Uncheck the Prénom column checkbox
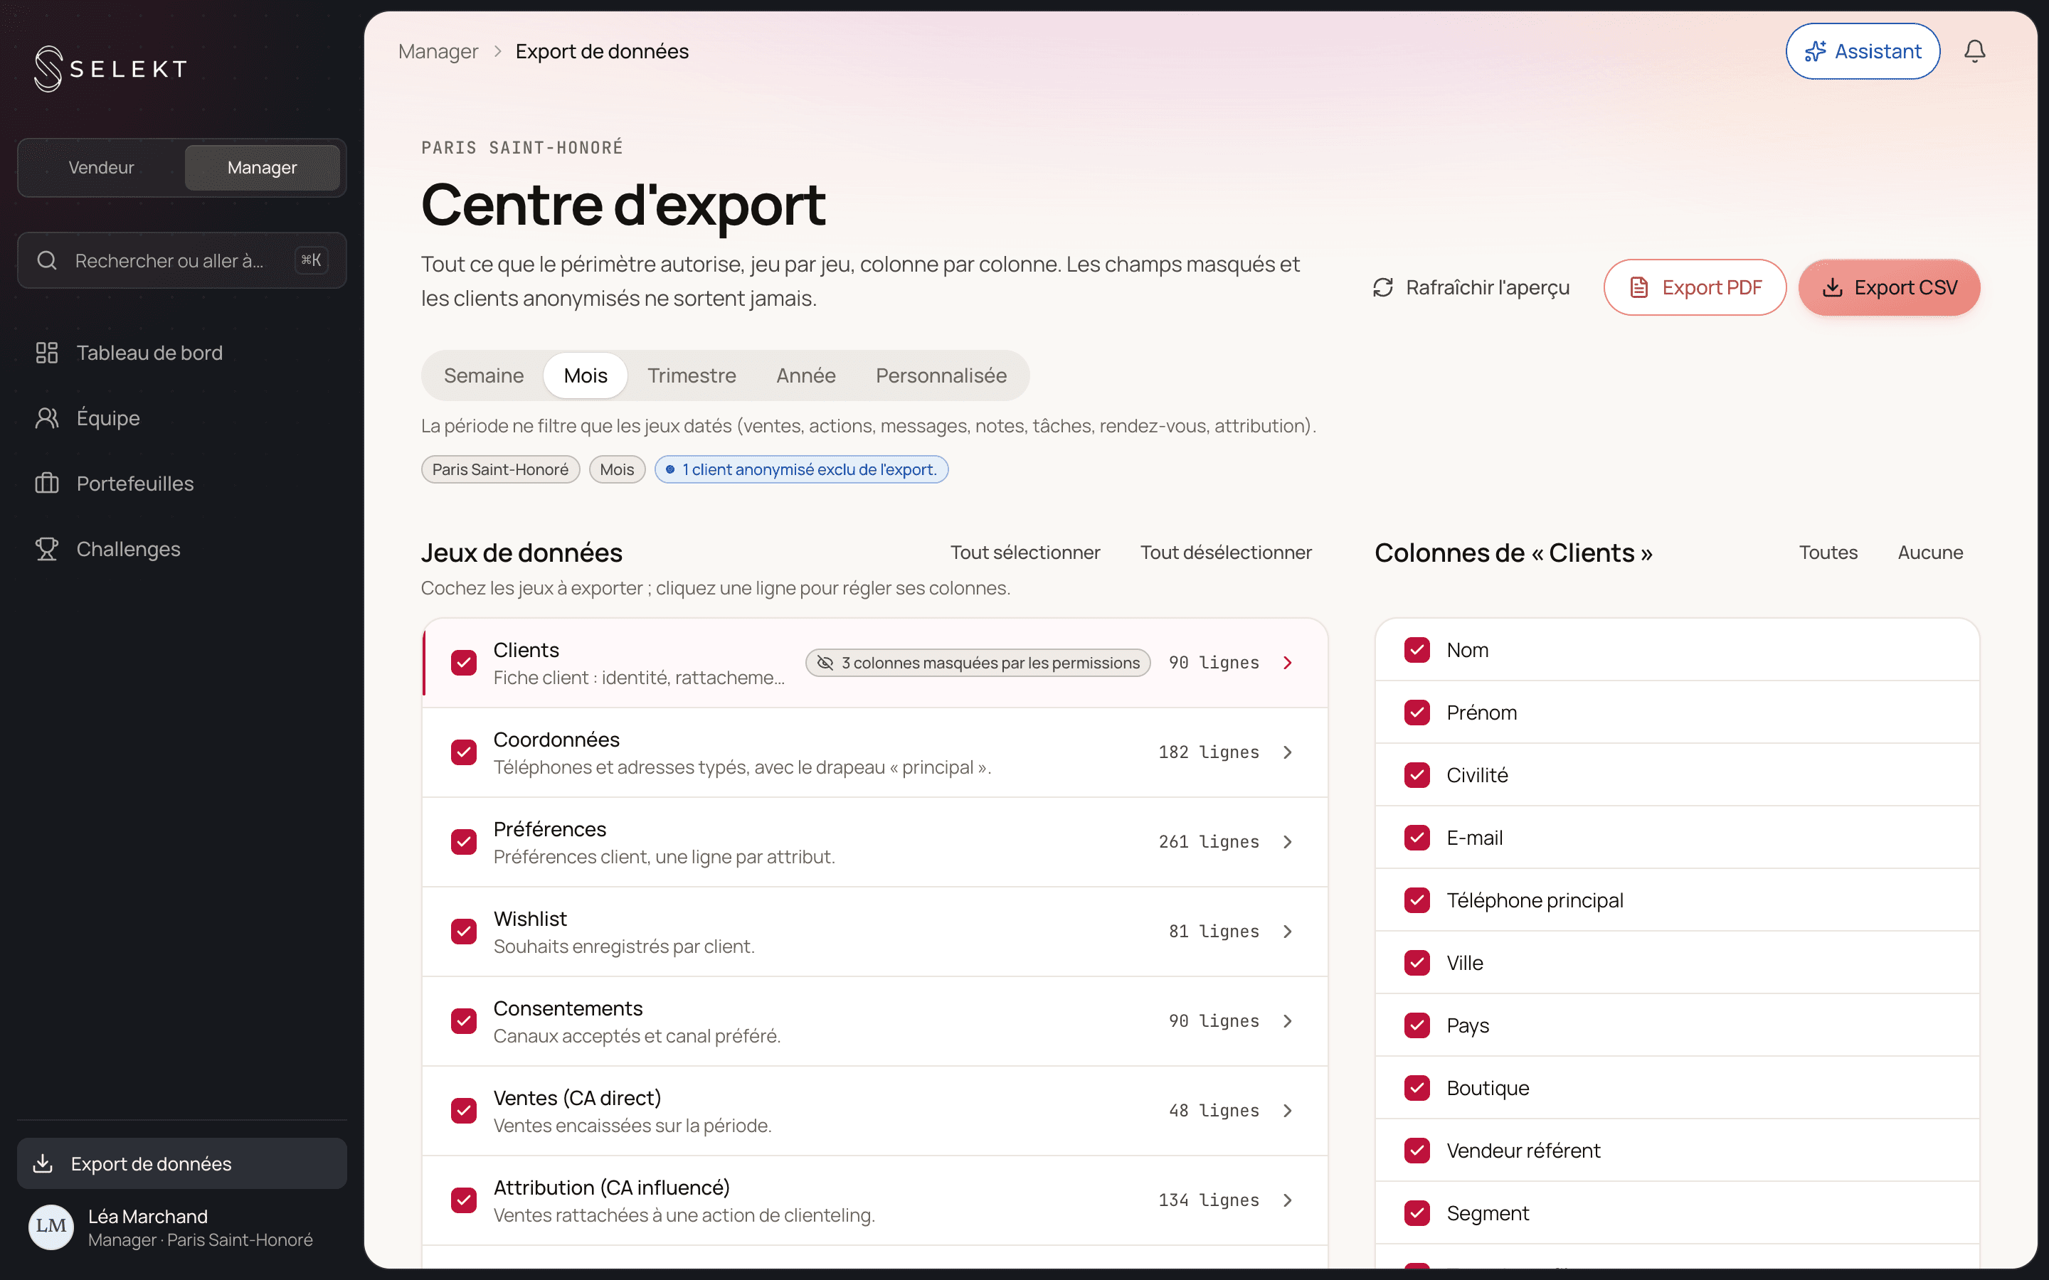The width and height of the screenshot is (2049, 1280). click(x=1417, y=712)
